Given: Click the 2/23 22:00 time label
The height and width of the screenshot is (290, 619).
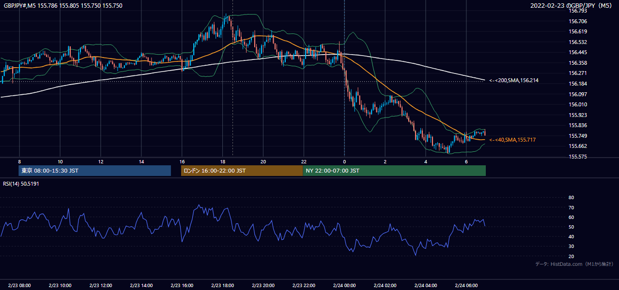Looking at the screenshot, I should (x=304, y=286).
